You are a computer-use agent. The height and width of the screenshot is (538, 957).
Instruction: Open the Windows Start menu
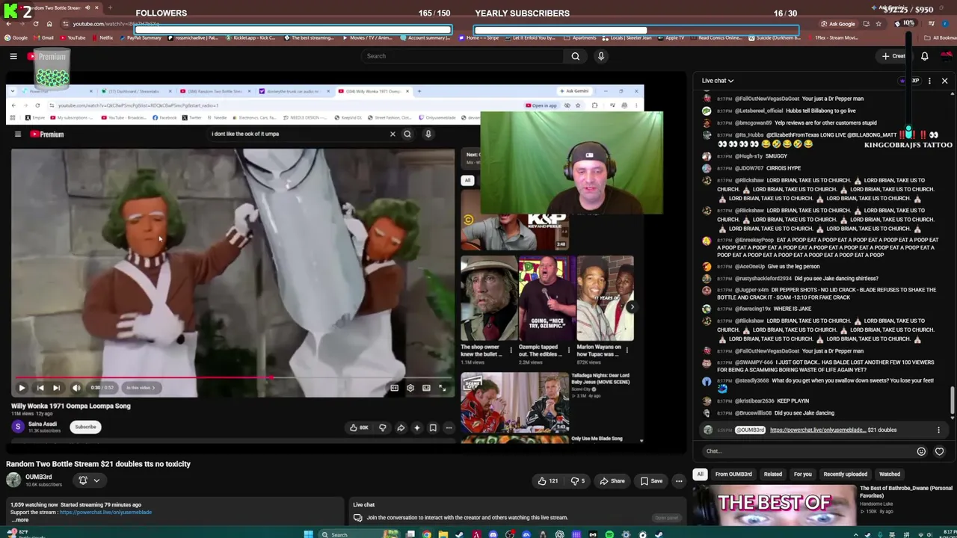[x=308, y=534]
